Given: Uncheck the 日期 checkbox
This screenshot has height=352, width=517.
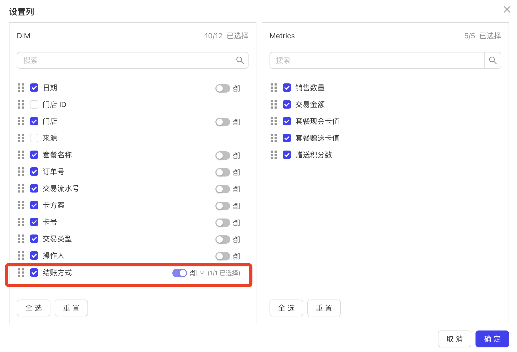Looking at the screenshot, I should click(x=34, y=88).
